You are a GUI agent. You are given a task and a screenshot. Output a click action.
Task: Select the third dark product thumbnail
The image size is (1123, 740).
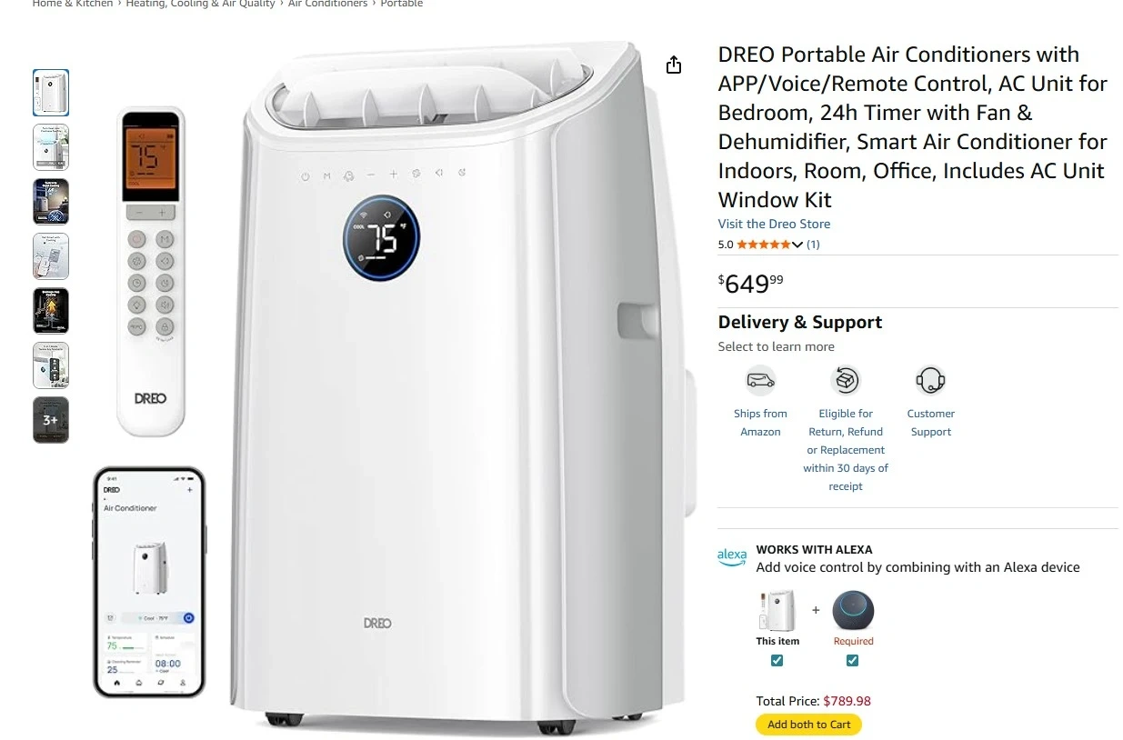point(51,202)
